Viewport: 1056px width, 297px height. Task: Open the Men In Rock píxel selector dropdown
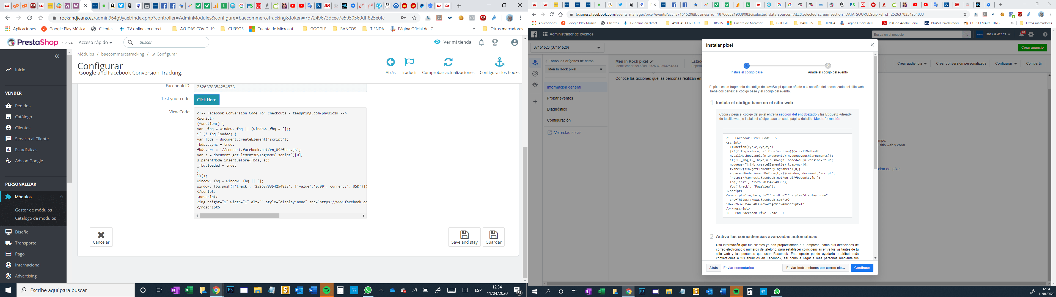click(x=575, y=69)
